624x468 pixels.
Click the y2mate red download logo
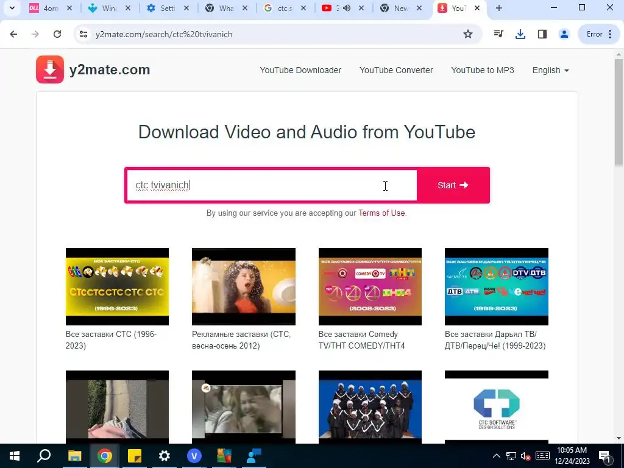[x=50, y=69]
